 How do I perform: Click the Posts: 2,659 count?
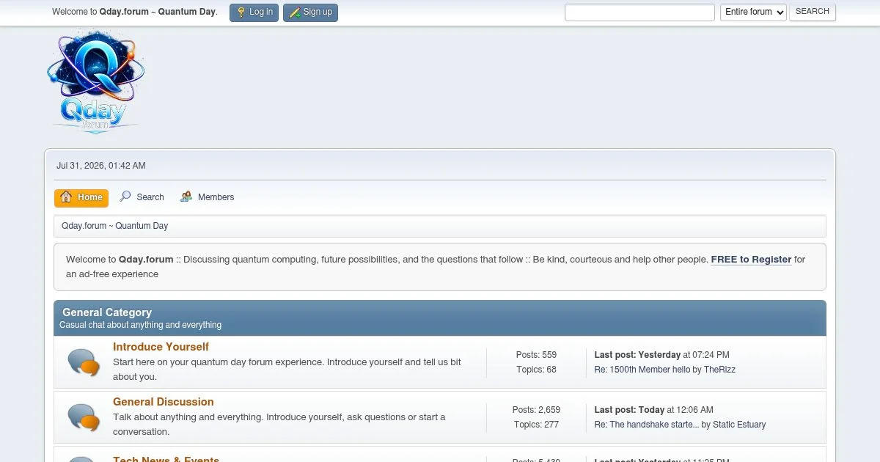(x=536, y=410)
